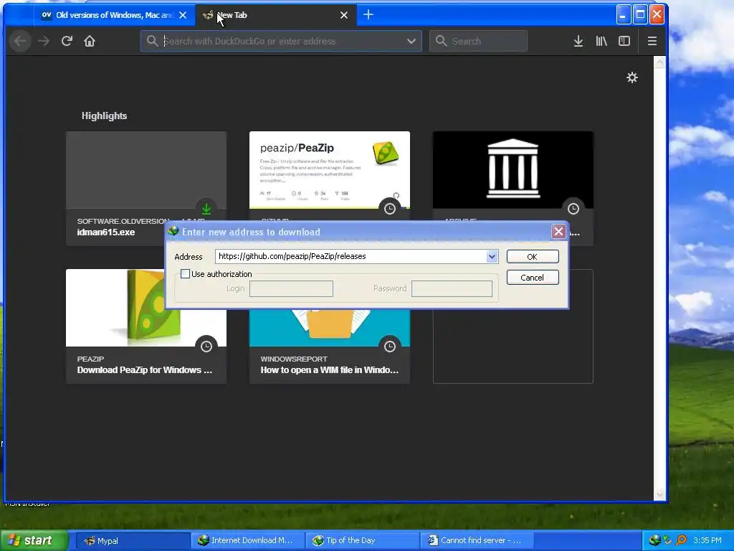734x551 pixels.
Task: Expand the URL bar history dropdown arrow
Action: pos(411,41)
